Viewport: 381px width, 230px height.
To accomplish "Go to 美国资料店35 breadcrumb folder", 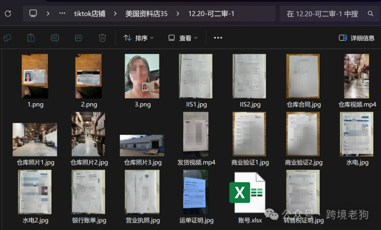I will tap(146, 14).
